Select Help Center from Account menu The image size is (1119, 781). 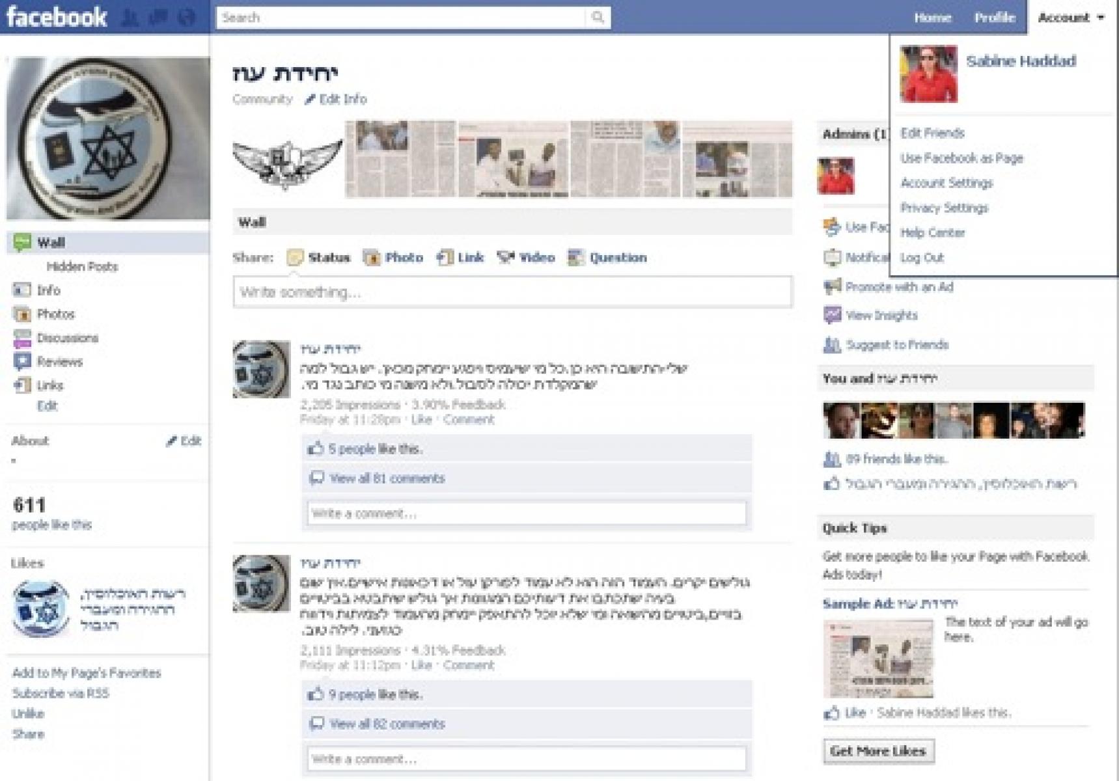click(x=932, y=232)
